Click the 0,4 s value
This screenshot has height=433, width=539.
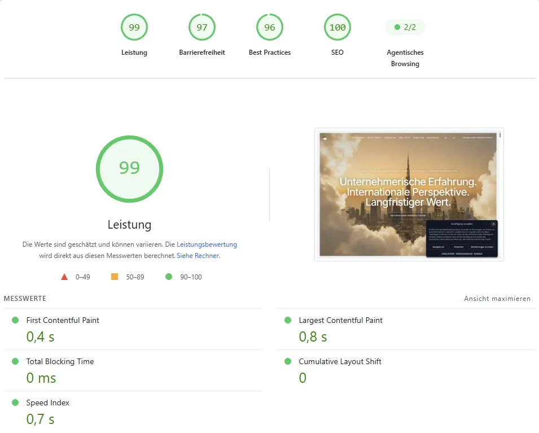(40, 336)
